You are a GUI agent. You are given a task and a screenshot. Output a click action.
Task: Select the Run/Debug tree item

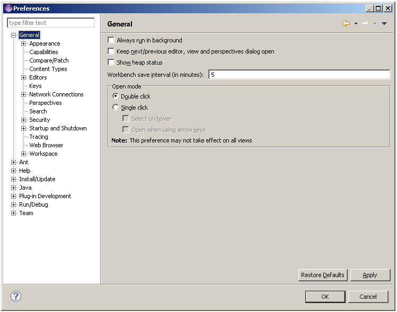[34, 204]
